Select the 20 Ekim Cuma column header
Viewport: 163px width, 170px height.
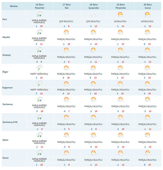148,6
